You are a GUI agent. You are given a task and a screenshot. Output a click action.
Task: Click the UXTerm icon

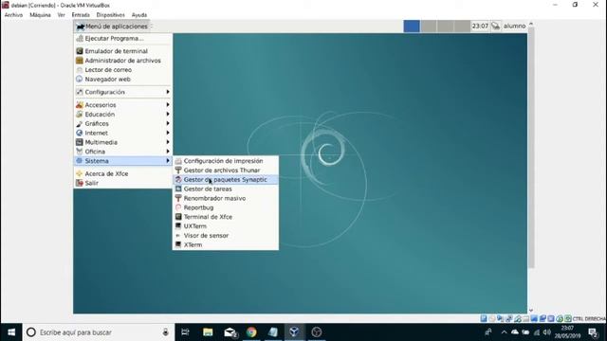pyautogui.click(x=178, y=226)
